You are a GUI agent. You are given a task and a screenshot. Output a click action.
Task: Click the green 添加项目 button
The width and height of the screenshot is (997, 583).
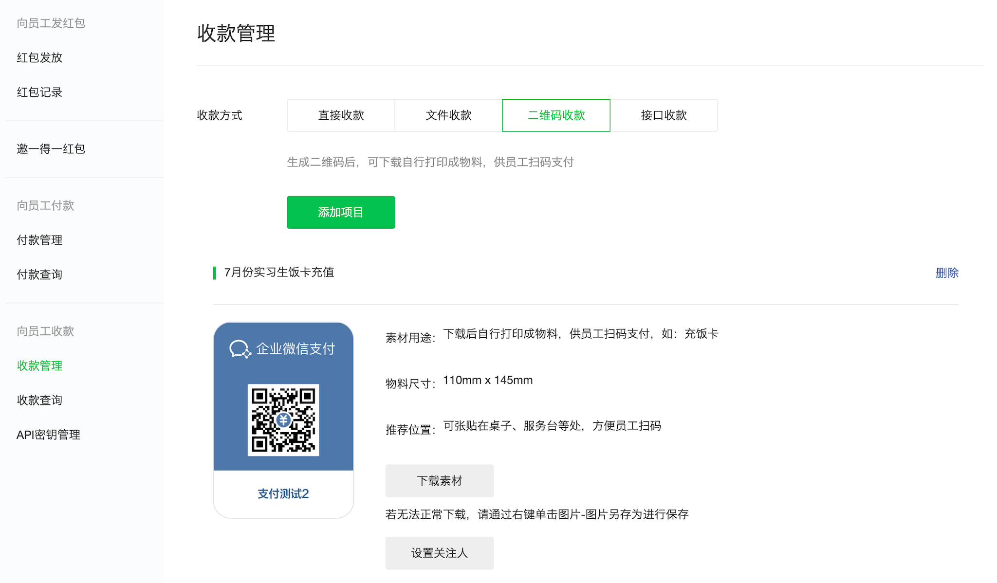click(341, 212)
